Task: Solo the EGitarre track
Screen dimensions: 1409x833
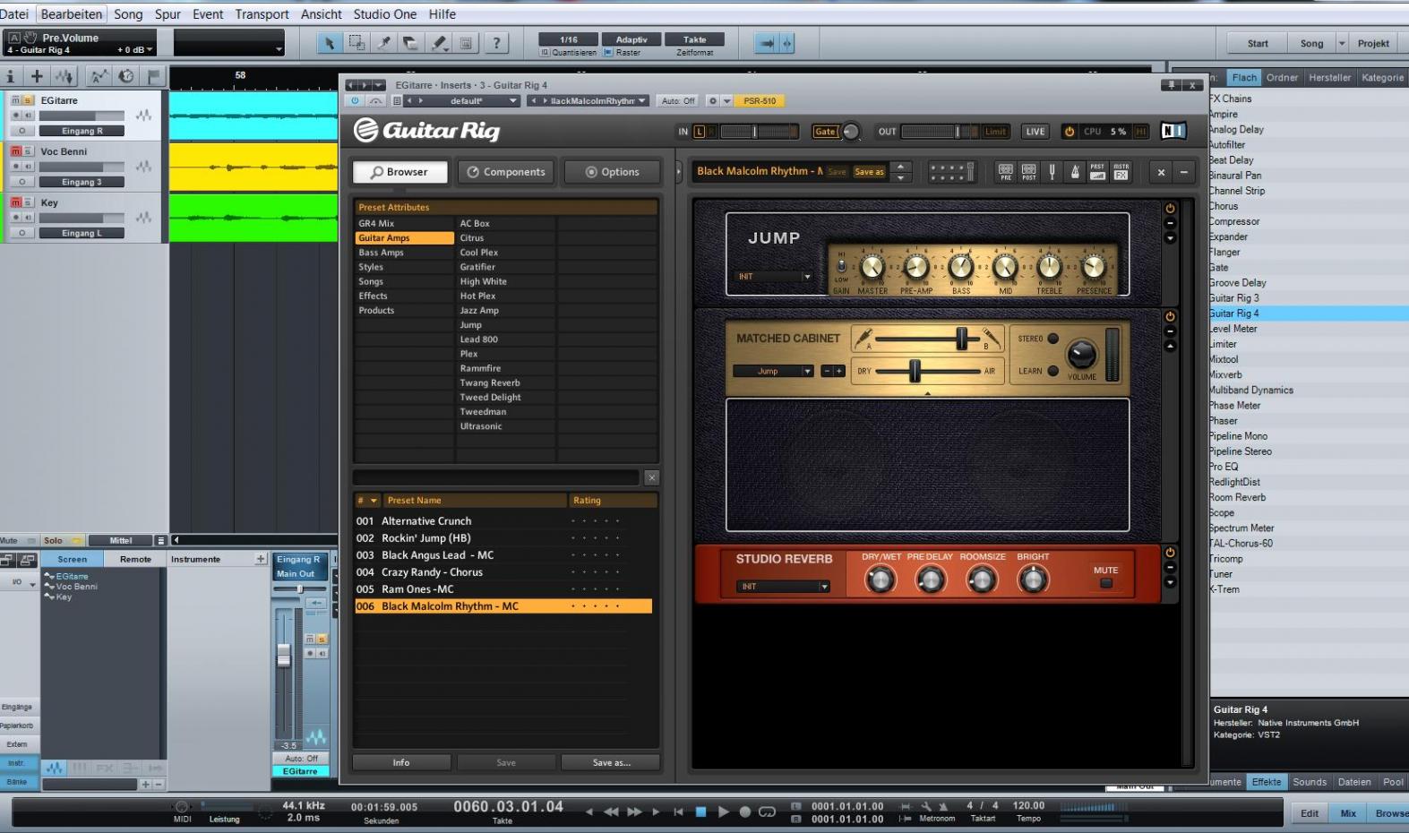Action: tap(28, 100)
